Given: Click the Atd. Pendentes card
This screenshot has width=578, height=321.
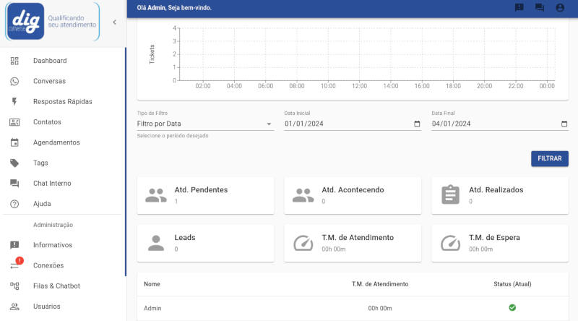Looking at the screenshot, I should (205, 195).
